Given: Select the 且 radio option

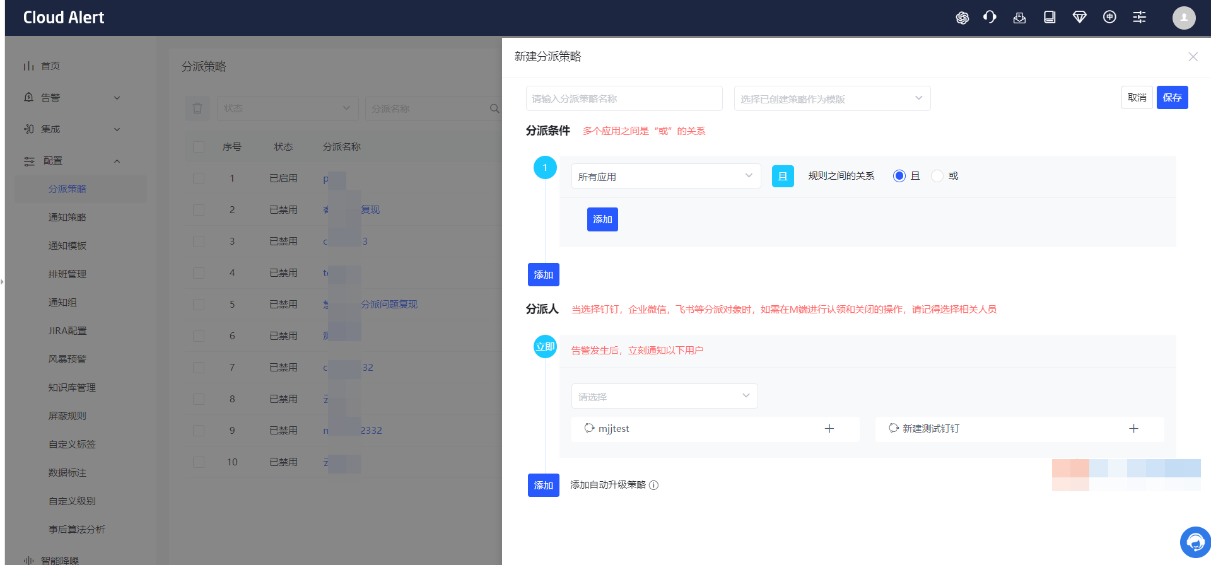Looking at the screenshot, I should 899,176.
